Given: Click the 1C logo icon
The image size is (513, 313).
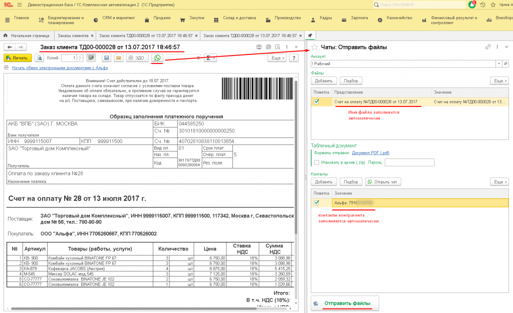Looking at the screenshot, I should (x=8, y=4).
